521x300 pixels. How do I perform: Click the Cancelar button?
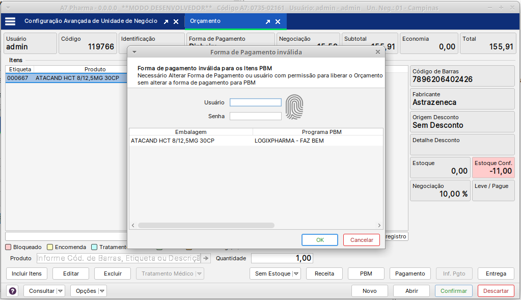362,240
